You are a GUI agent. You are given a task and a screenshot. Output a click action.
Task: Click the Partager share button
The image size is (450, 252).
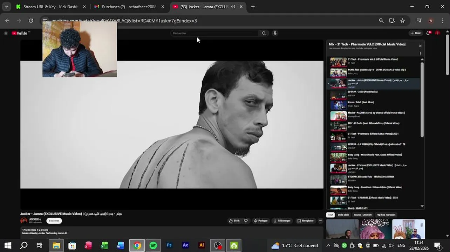[x=260, y=220]
